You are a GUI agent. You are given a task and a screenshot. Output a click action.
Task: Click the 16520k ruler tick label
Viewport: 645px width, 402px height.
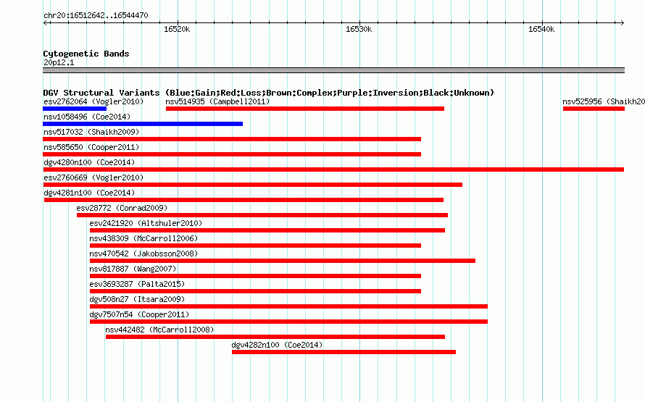click(177, 29)
